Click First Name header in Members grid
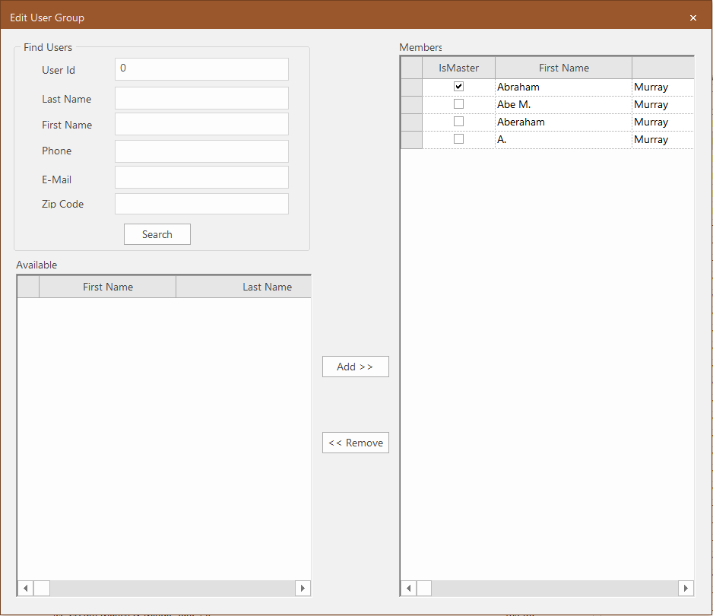The image size is (713, 616). click(563, 67)
